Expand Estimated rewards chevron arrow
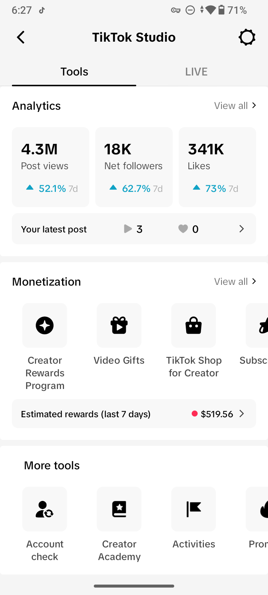The image size is (268, 595). 242,414
